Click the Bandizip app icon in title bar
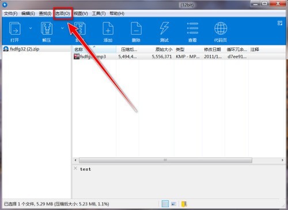 [x=5, y=4]
